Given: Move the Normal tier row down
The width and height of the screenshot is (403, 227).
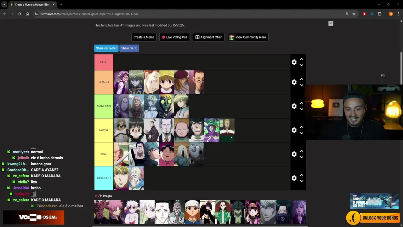Looking at the screenshot, I should pyautogui.click(x=302, y=133).
